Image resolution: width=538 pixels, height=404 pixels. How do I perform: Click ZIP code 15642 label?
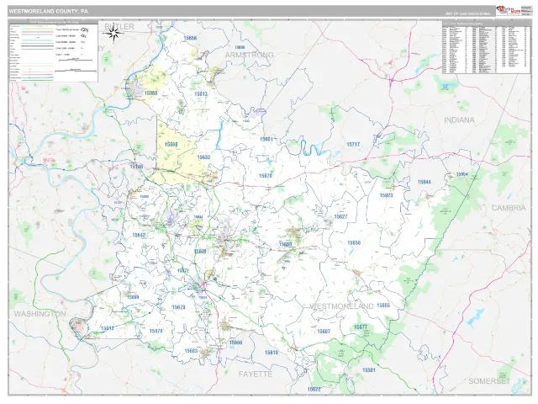139,235
